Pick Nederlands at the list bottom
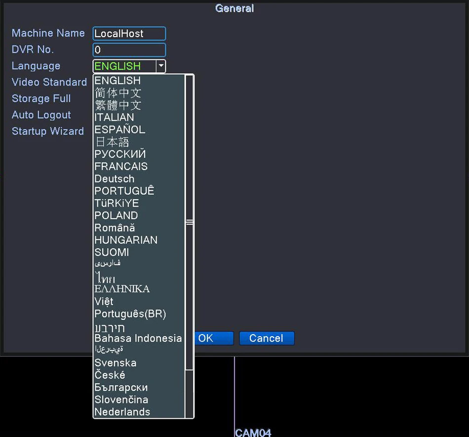The height and width of the screenshot is (437, 469). click(x=139, y=412)
